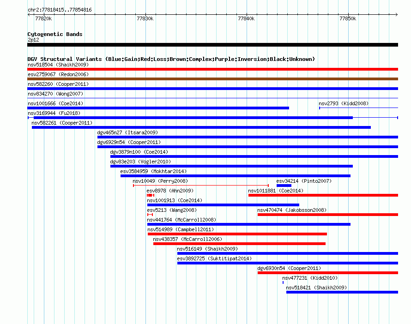
Task: Open esv5213 (Wang2008) label
Action: tap(172, 210)
